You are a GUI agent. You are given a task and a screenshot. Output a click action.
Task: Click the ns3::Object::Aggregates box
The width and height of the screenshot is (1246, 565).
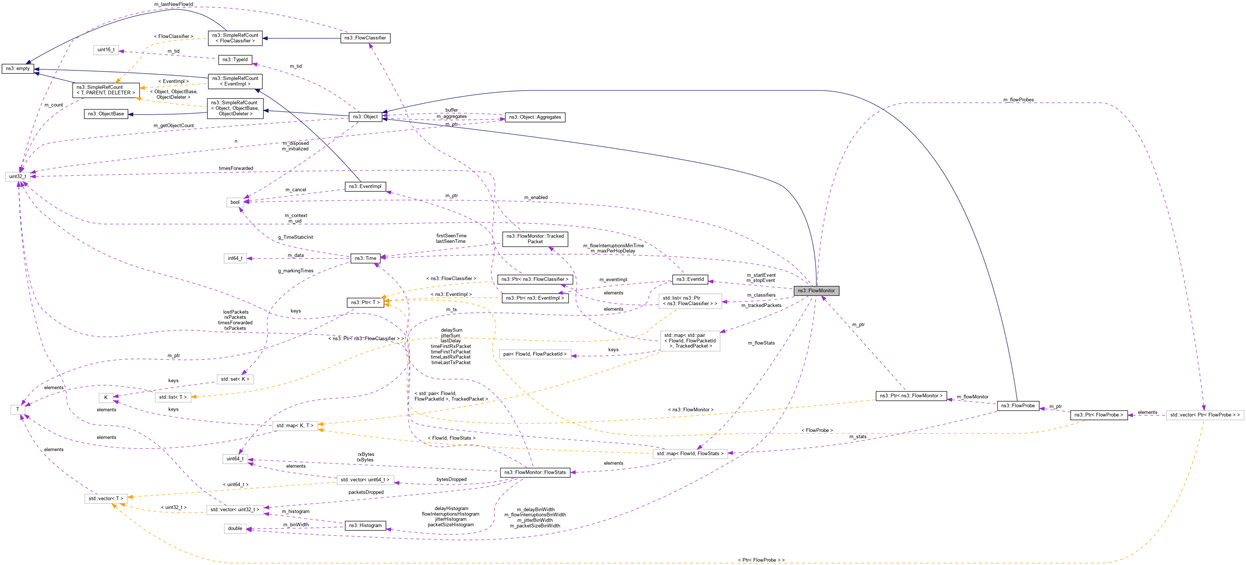pyautogui.click(x=535, y=117)
